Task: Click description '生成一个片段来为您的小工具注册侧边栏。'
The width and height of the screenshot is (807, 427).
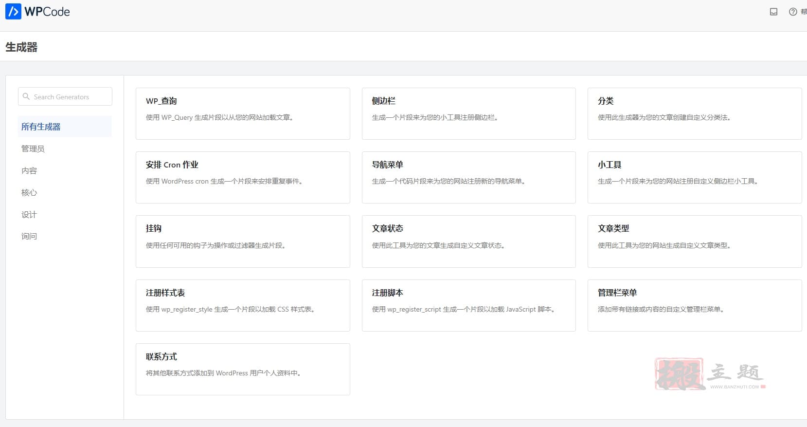Action: pos(435,117)
